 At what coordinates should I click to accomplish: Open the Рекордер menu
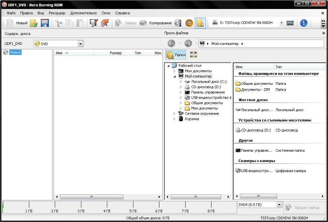pos(57,13)
